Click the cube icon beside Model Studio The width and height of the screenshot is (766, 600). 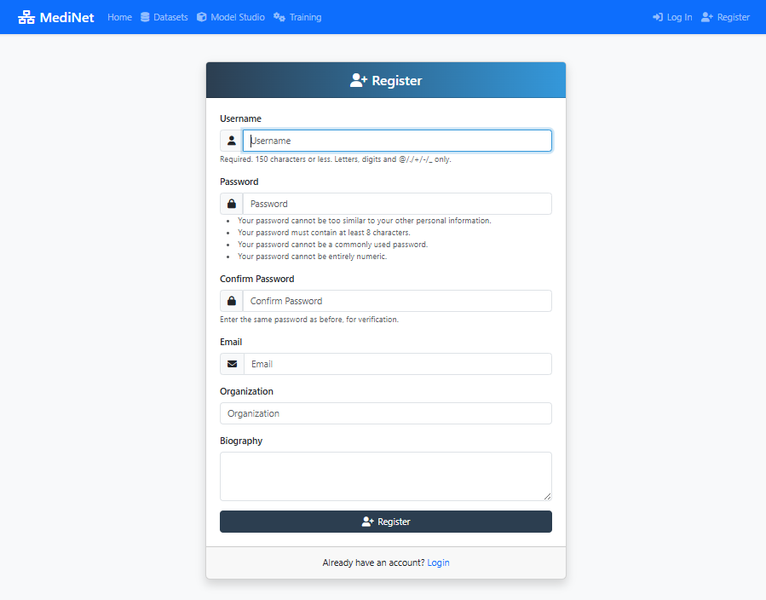[x=202, y=17]
